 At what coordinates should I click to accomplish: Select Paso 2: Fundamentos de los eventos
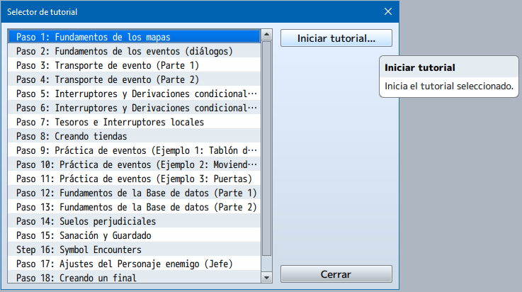click(135, 51)
